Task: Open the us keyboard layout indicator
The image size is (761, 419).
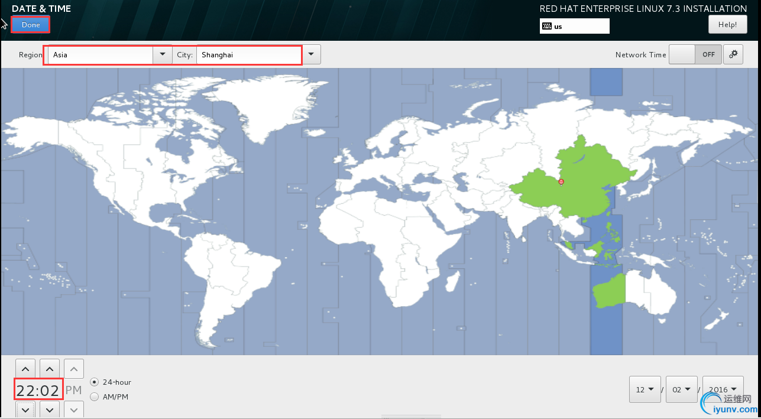Action: pyautogui.click(x=574, y=26)
